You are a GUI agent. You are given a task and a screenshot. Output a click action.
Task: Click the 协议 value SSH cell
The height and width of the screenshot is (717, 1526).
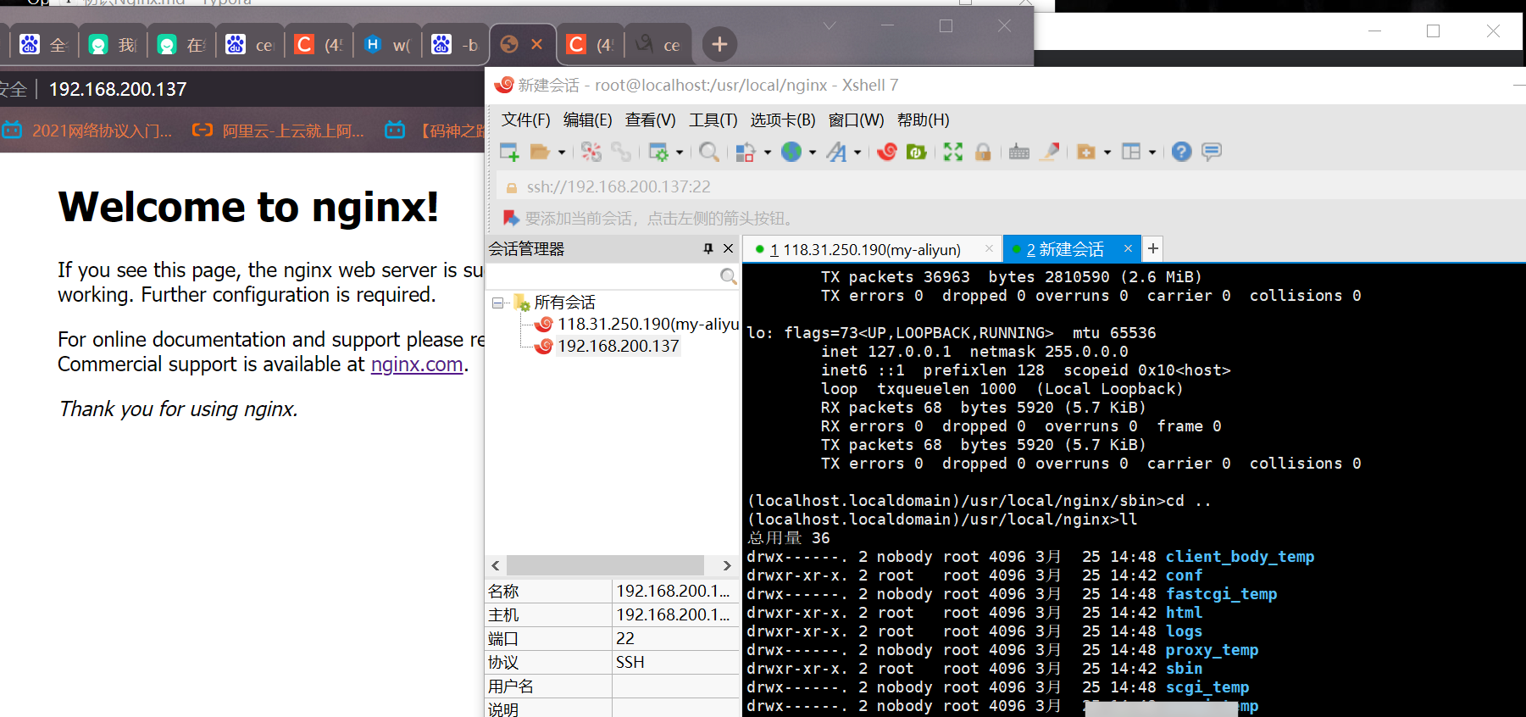tap(675, 662)
